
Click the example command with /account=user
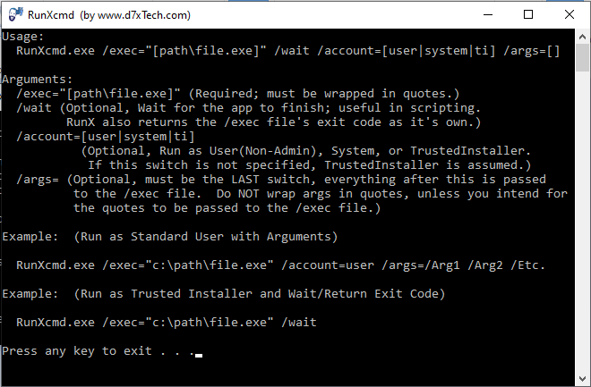(x=281, y=265)
